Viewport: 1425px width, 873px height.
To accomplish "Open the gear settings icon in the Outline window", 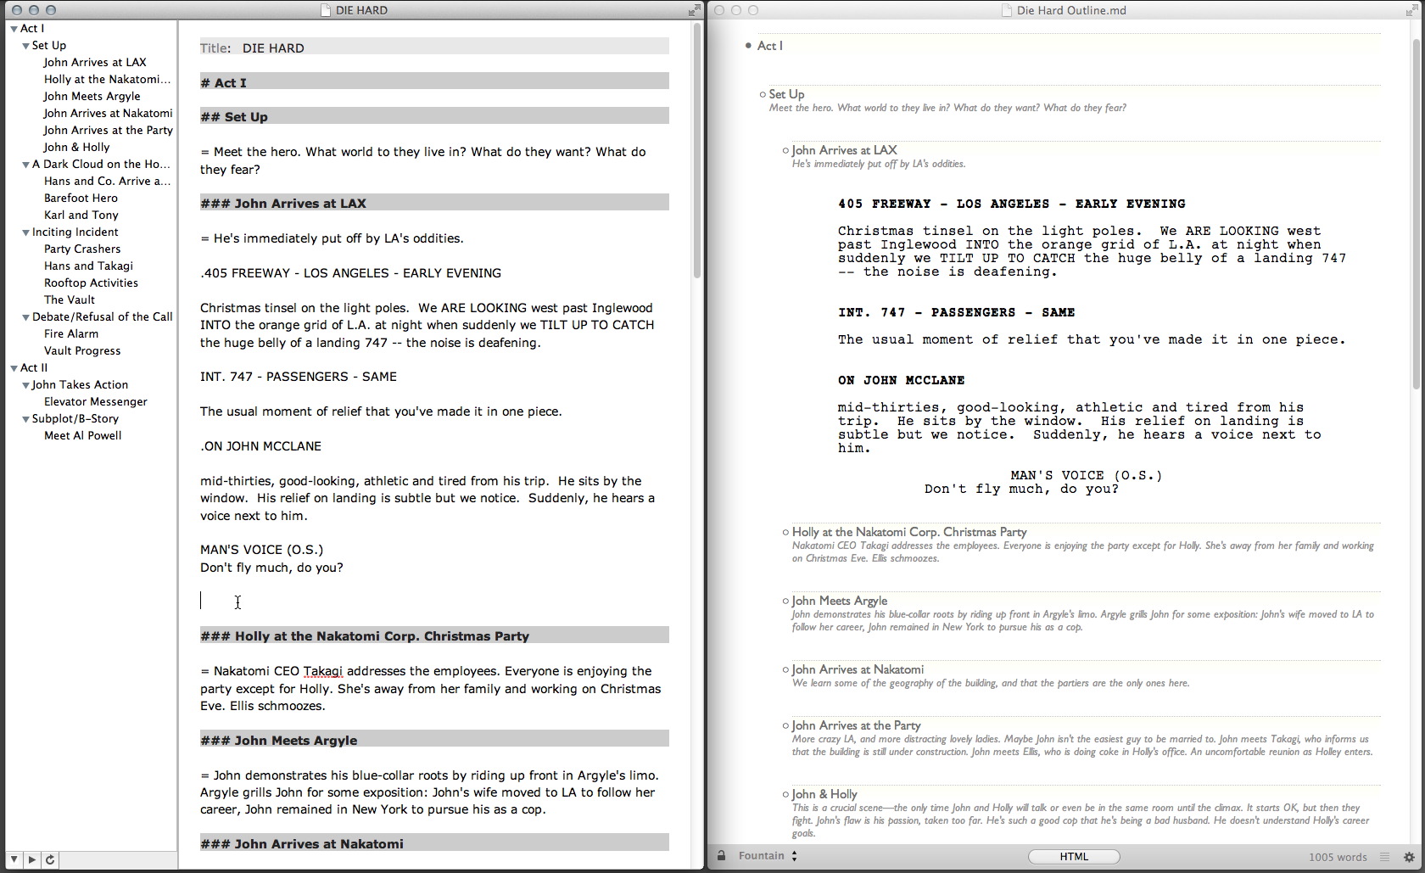I will click(x=1409, y=857).
